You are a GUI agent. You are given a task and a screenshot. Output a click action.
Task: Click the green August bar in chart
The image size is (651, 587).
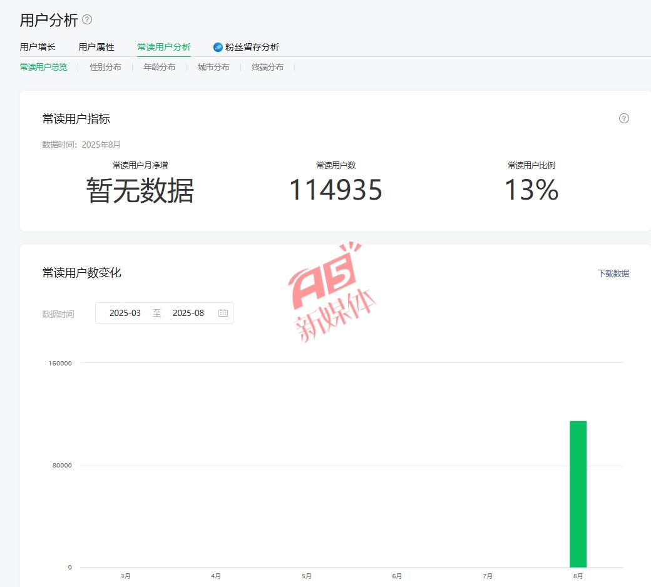tap(578, 494)
